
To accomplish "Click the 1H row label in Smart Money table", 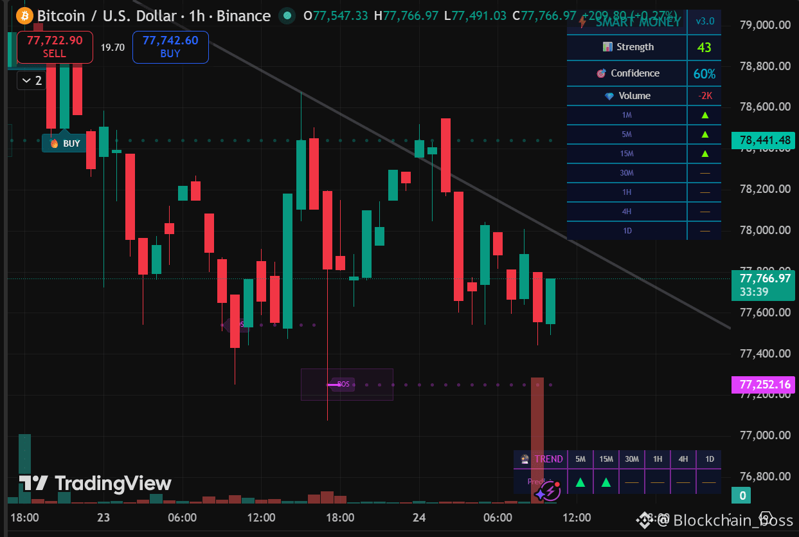I will click(x=627, y=192).
